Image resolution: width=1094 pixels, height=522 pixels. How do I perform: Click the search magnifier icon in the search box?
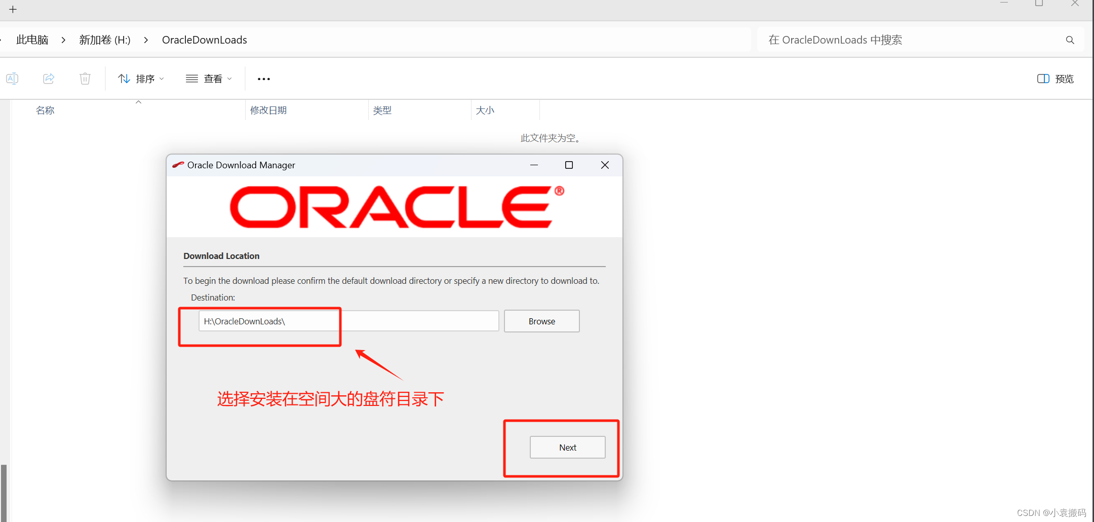tap(1070, 40)
